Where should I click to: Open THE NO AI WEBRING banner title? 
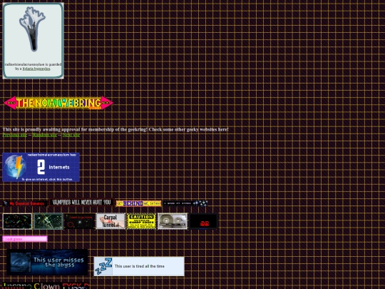[x=58, y=103]
